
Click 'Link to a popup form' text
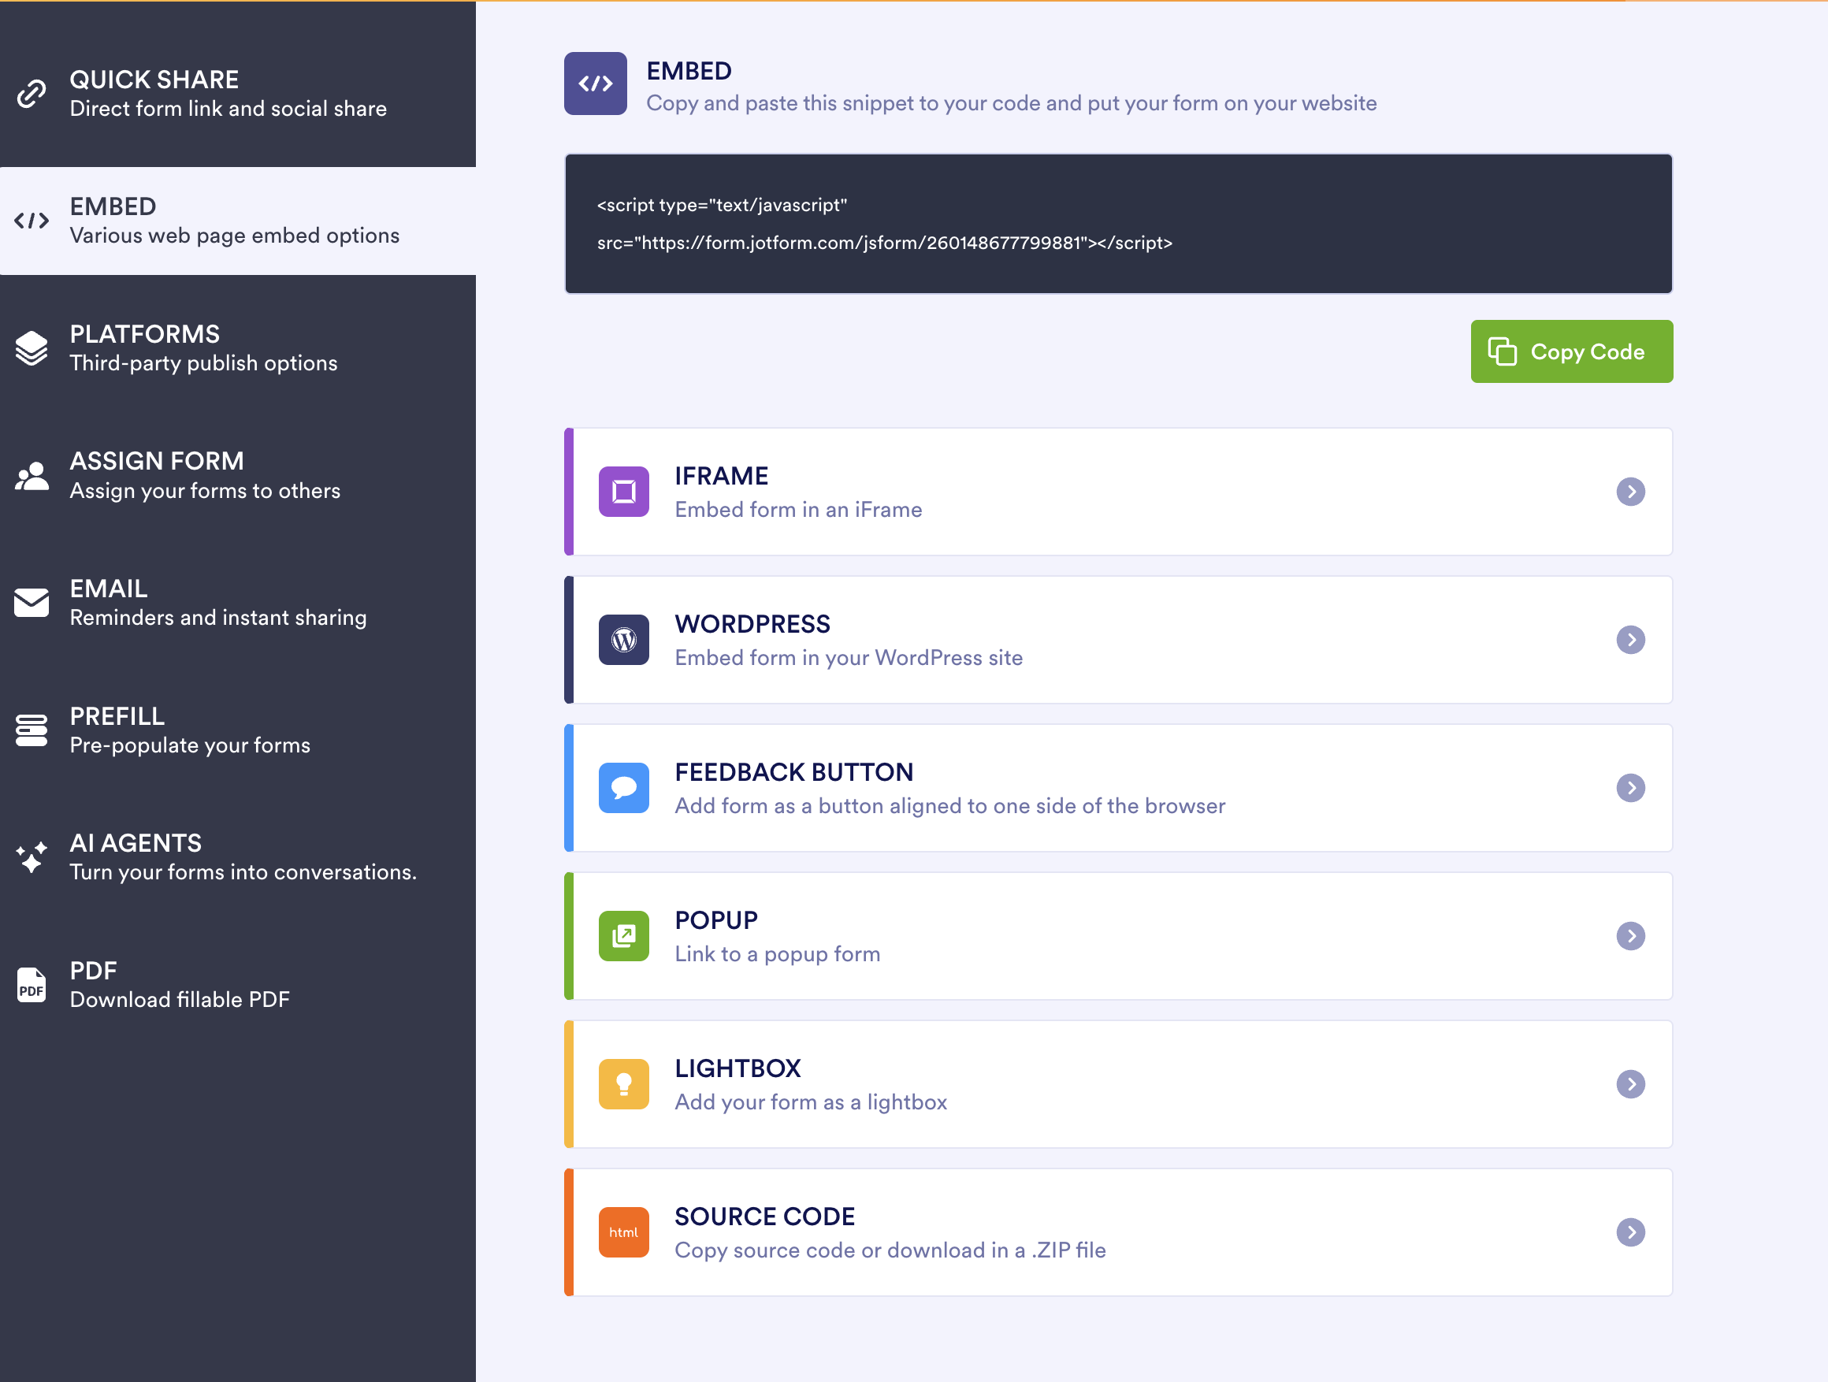click(x=777, y=955)
